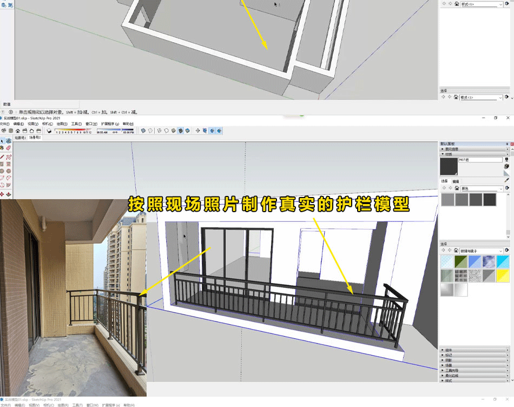
Task: Switch to the 场景号1 scene tab
Action: (x=20, y=137)
